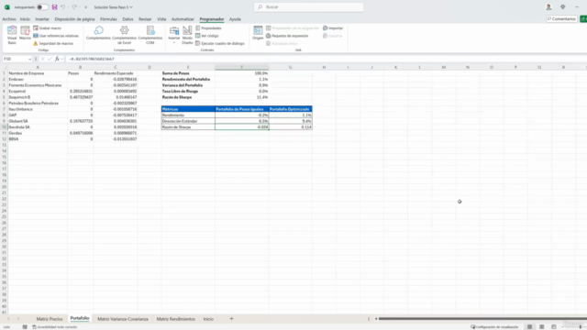Open the Automatizar ribbon tab
Image resolution: width=587 pixels, height=330 pixels.
point(183,19)
